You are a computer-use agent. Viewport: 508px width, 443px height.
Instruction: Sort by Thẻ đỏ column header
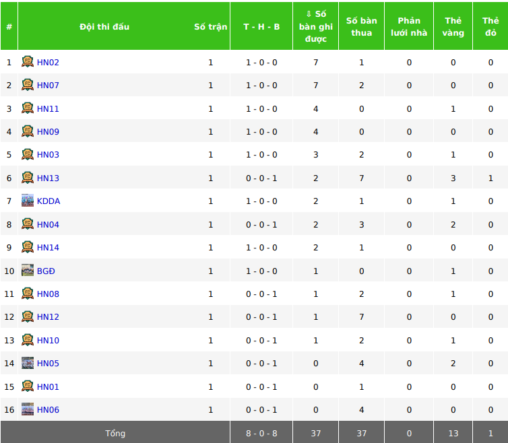tap(490, 26)
